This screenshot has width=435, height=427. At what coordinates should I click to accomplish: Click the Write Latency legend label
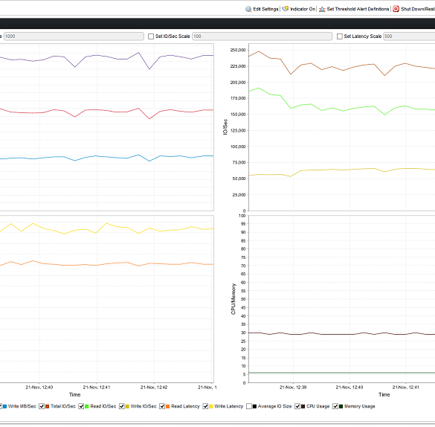pos(229,407)
